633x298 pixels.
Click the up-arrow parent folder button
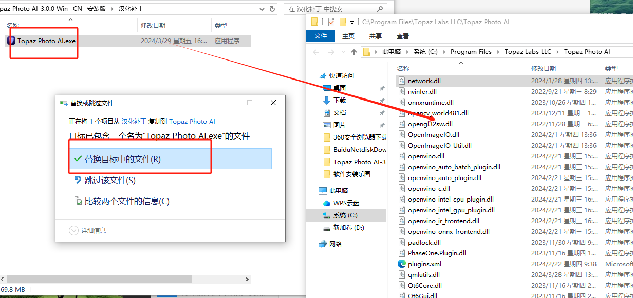click(x=353, y=52)
